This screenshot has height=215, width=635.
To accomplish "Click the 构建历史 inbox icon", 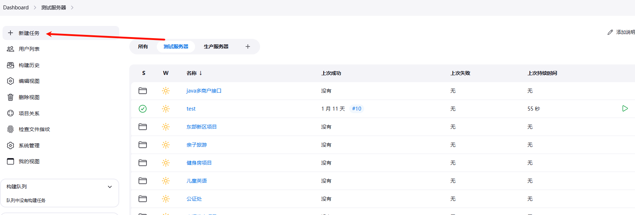I will click(10, 65).
